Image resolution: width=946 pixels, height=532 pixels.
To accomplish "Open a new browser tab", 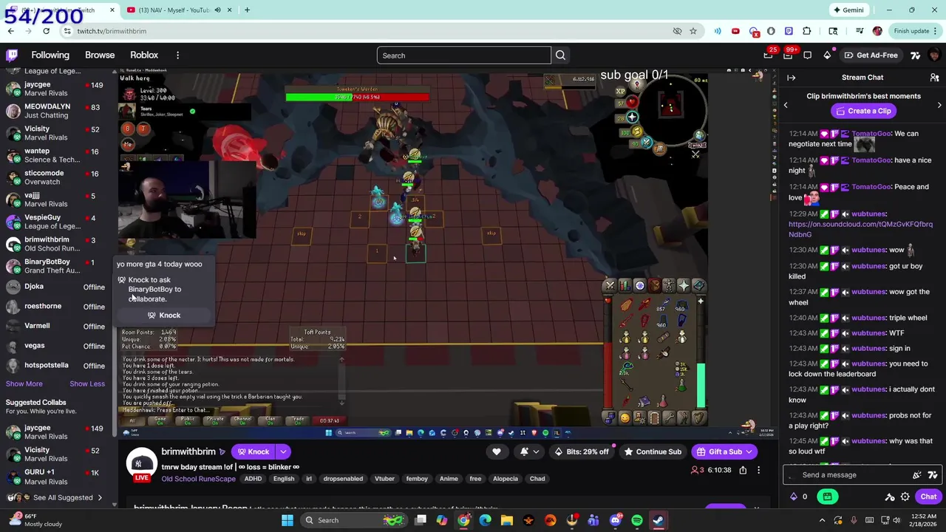I will pos(247,10).
